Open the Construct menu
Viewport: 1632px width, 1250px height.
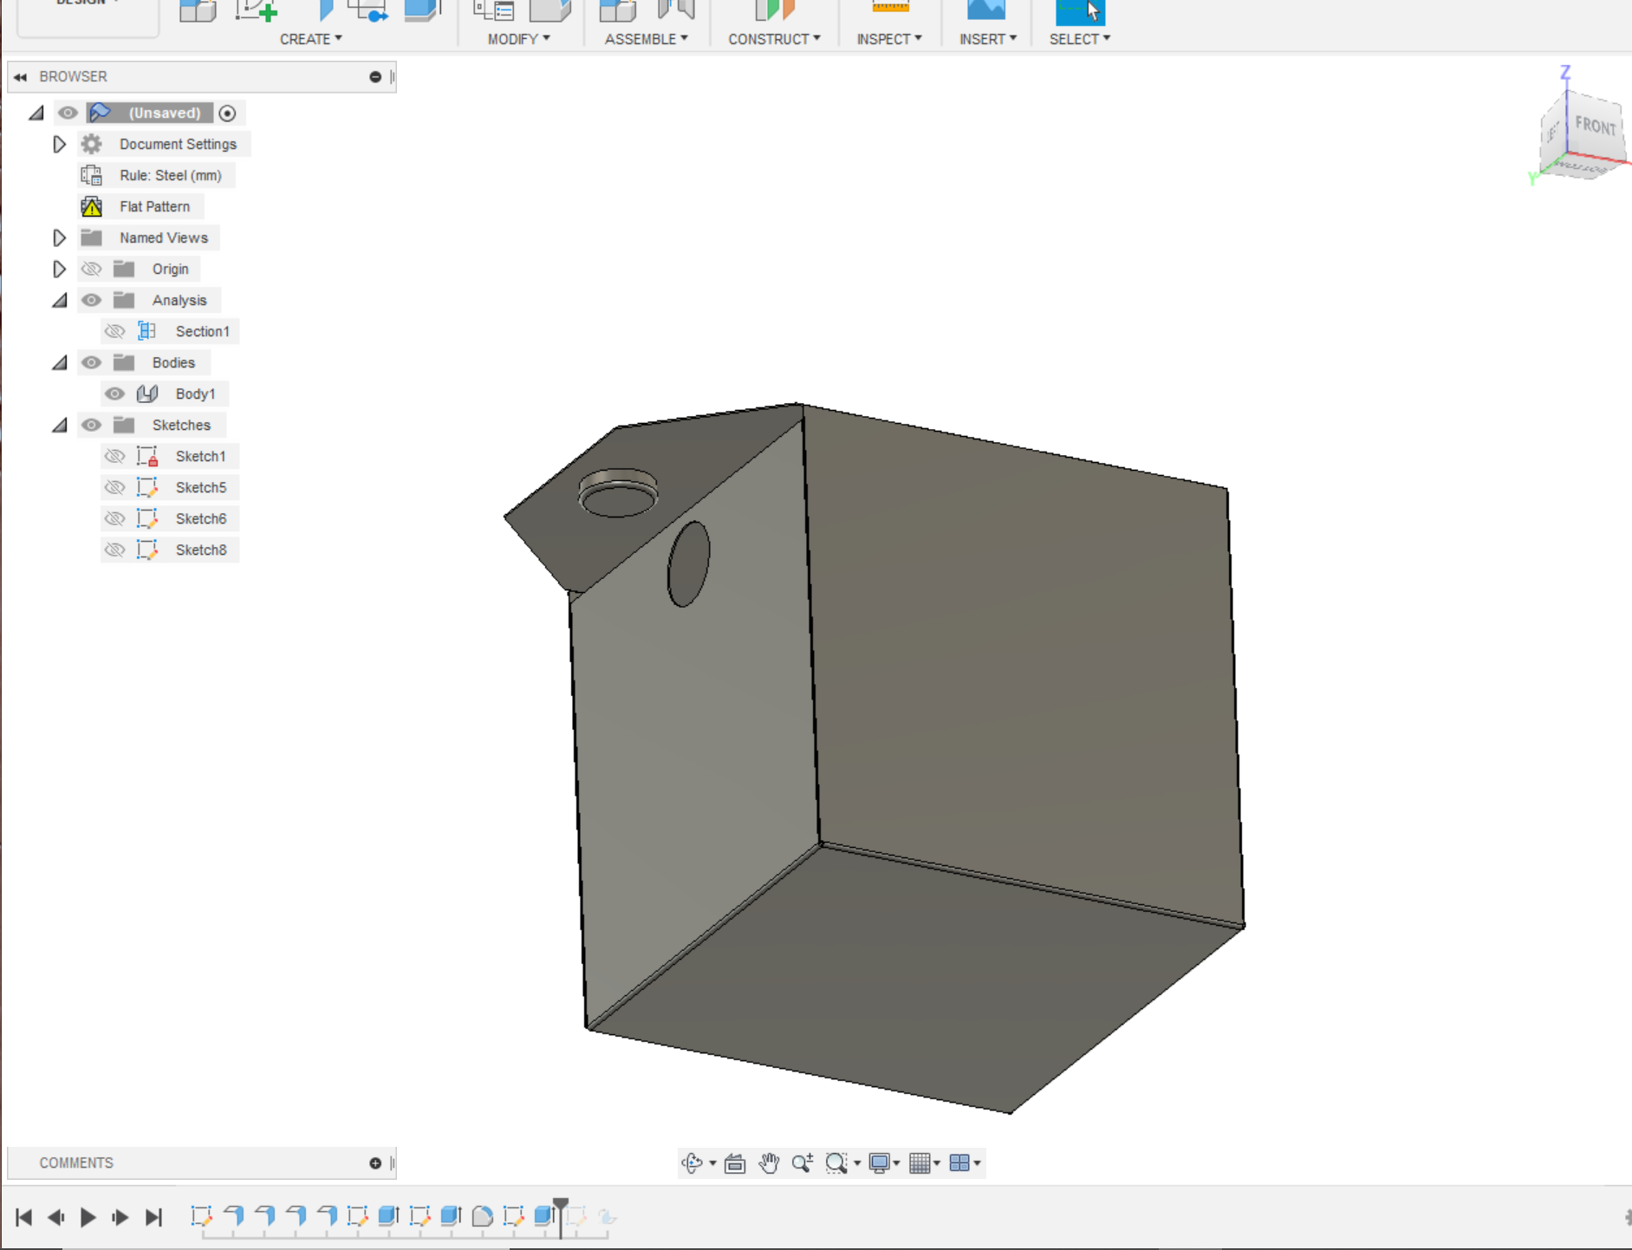774,38
